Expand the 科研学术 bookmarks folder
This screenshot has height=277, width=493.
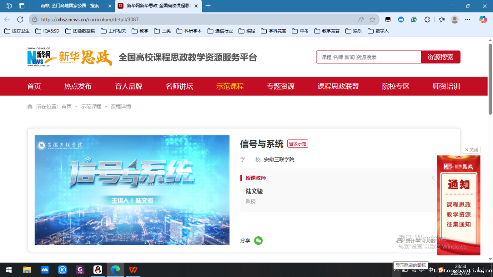[x=189, y=31]
